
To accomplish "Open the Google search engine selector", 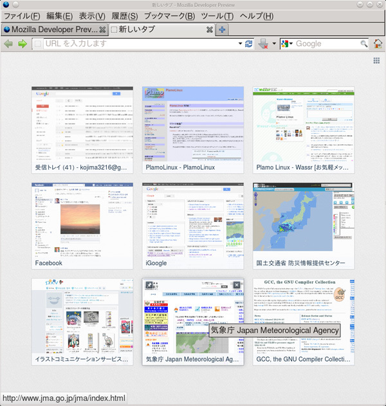I will (x=287, y=44).
